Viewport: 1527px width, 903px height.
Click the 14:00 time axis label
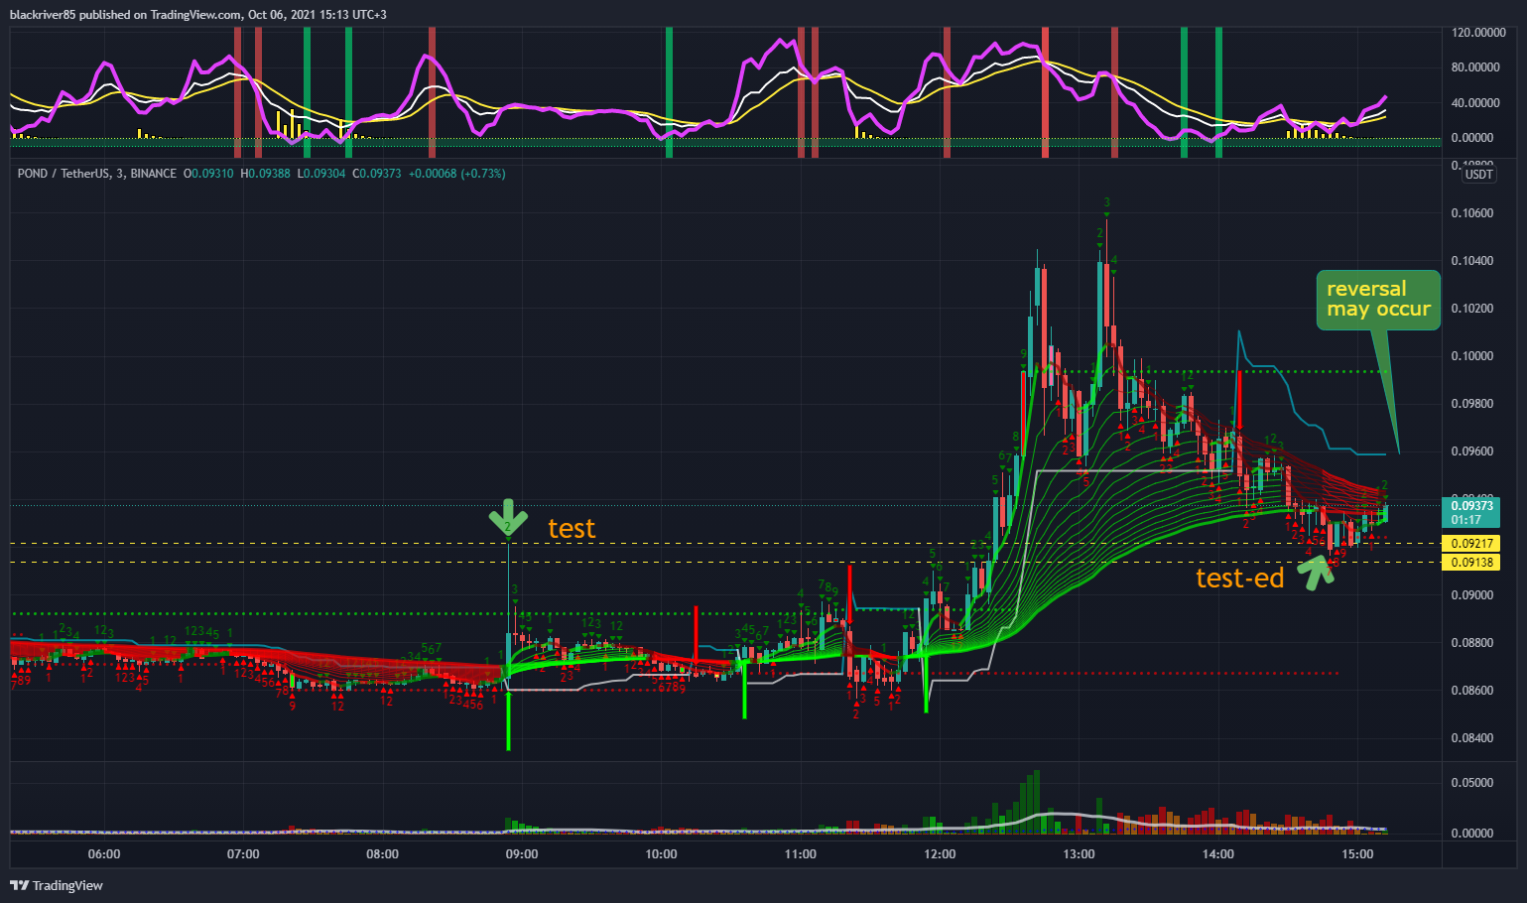[x=1218, y=854]
